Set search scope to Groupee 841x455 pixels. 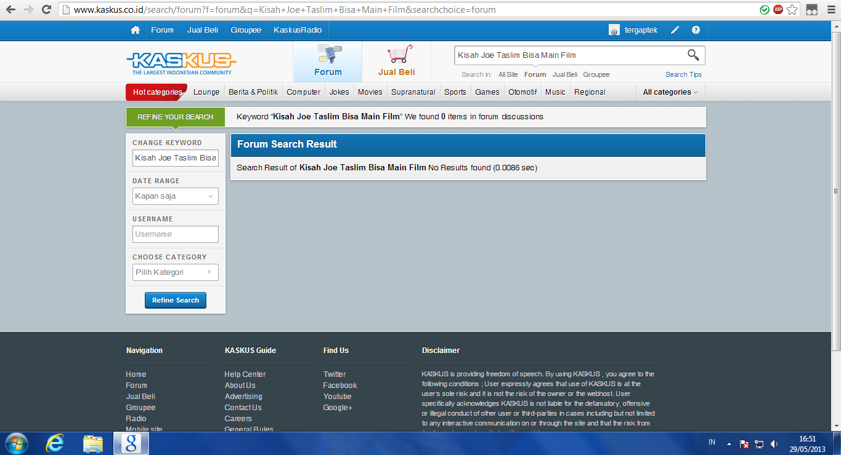pos(596,74)
